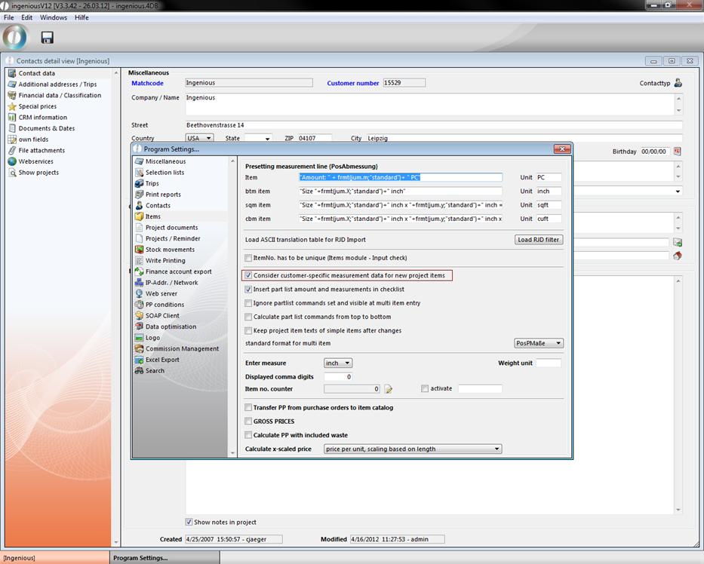Open the Edit menu
The width and height of the screenshot is (704, 564).
click(x=26, y=17)
